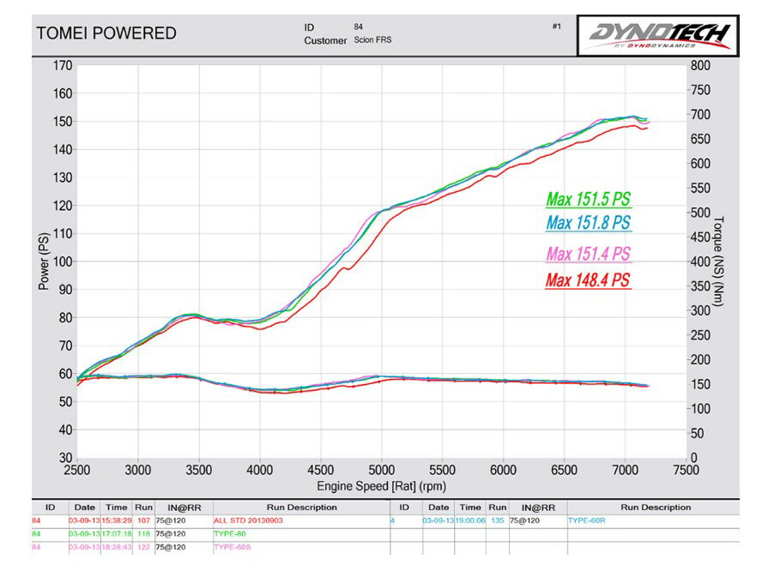
Task: Click the 170 tick on the power axis
Action: [x=63, y=65]
